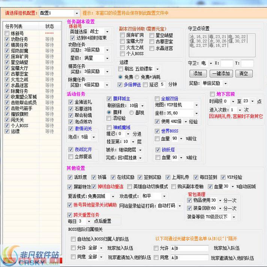The image size is (267, 267).
Task: Open the 刷新倍数 10倍 dropdown
Action: tap(137, 106)
